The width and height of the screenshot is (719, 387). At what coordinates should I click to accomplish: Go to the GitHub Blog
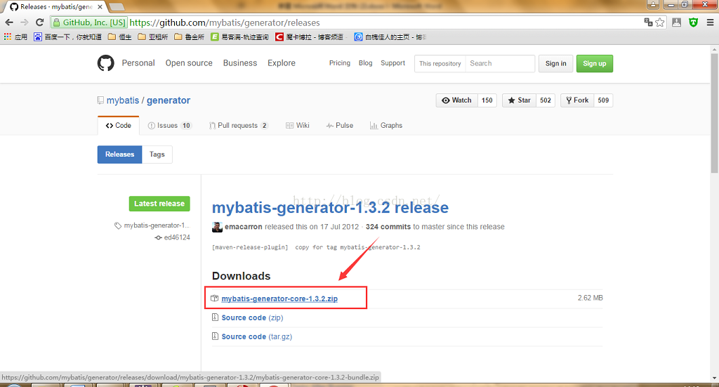(365, 63)
